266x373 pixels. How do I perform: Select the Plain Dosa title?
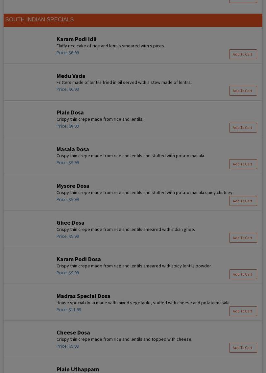[x=70, y=112]
